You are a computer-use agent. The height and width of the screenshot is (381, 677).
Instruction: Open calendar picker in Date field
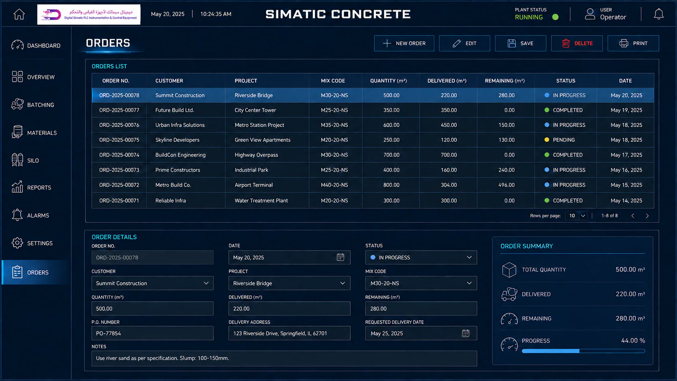(341, 258)
